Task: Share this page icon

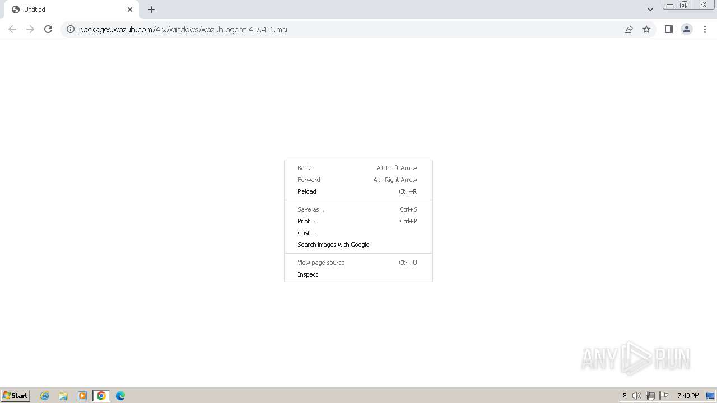Action: (628, 30)
